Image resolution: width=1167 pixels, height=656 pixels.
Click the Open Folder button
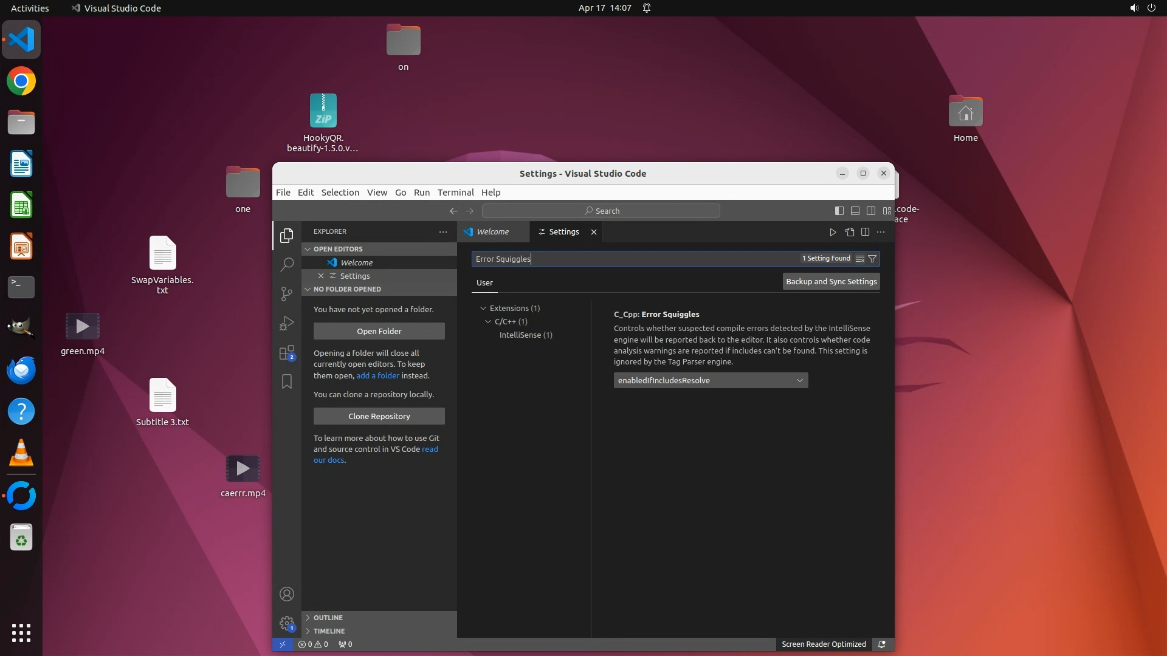379,331
